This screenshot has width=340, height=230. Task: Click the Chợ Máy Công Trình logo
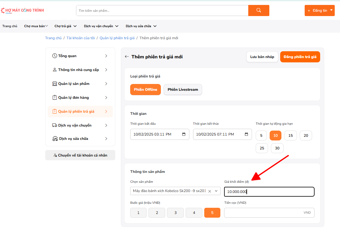click(x=22, y=10)
